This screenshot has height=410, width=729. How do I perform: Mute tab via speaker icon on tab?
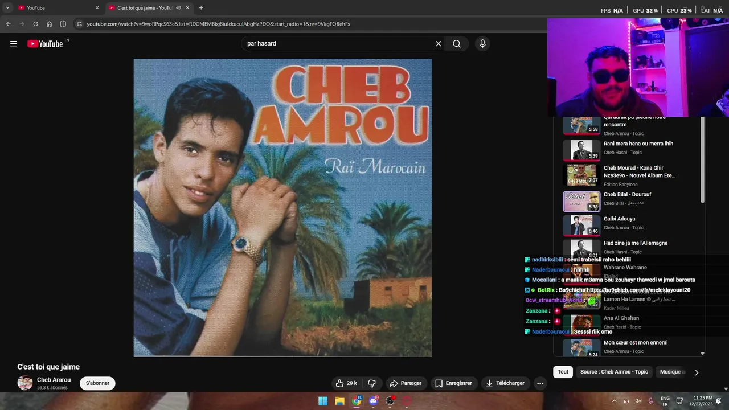(x=178, y=8)
